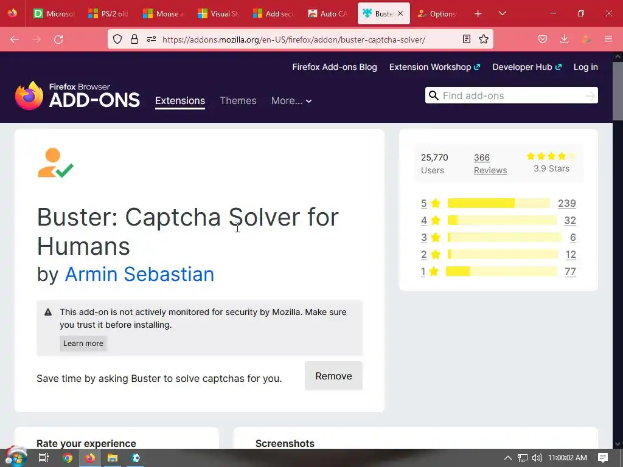Show hidden system tray icons
Image resolution: width=623 pixels, height=467 pixels.
(x=507, y=458)
